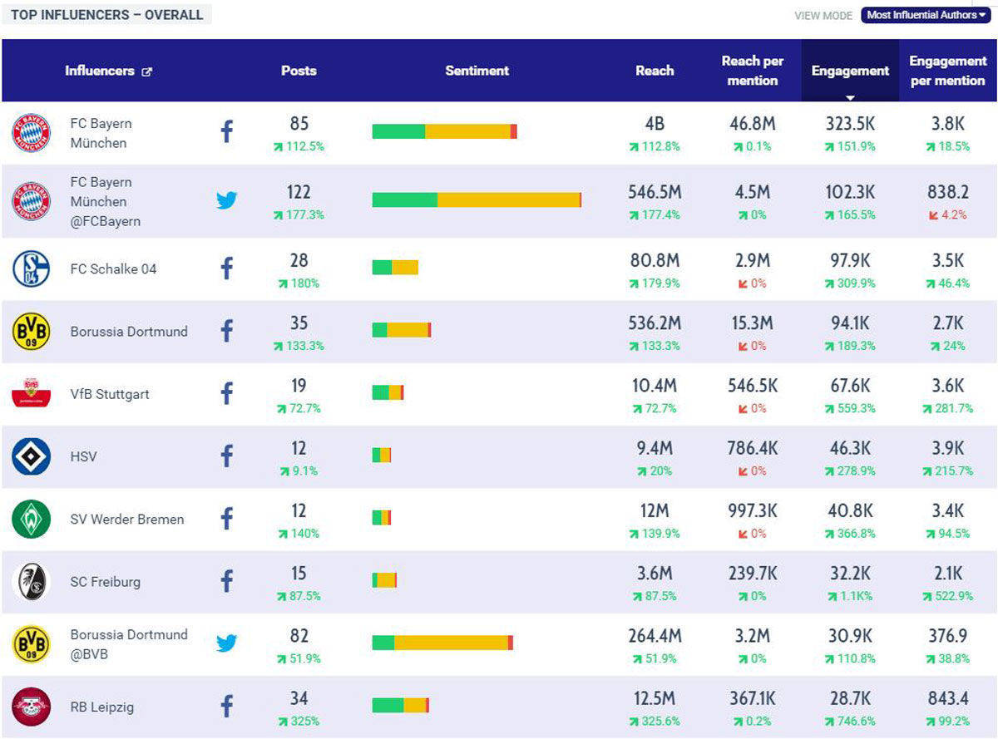
Task: Click the 838.2 engagement per mention value
Action: point(948,192)
